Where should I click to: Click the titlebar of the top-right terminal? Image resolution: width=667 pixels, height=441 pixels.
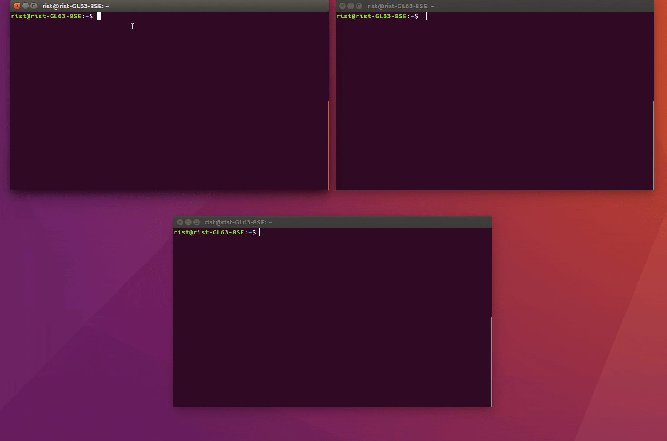point(501,6)
